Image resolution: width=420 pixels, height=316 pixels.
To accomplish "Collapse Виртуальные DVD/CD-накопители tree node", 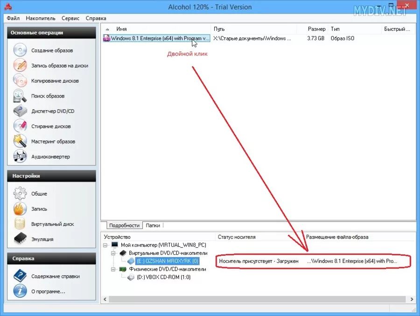I will [x=113, y=253].
